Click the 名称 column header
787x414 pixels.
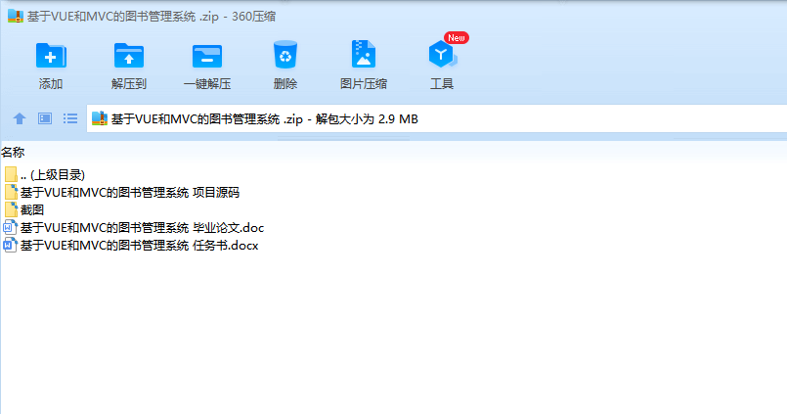click(13, 153)
